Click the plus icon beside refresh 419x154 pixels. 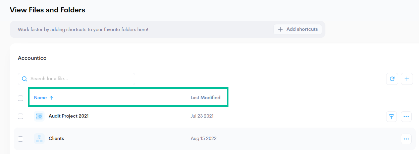coord(407,79)
